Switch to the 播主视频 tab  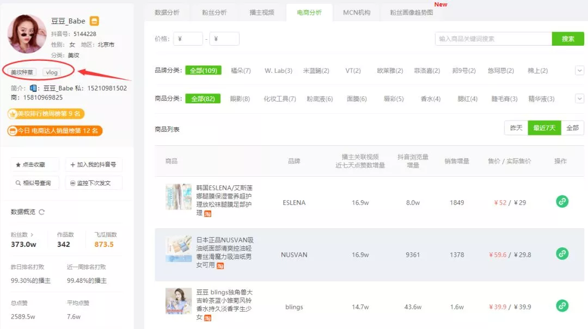click(262, 13)
